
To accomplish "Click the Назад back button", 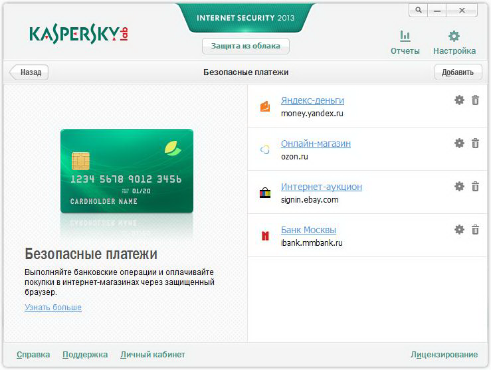I will tap(29, 72).
